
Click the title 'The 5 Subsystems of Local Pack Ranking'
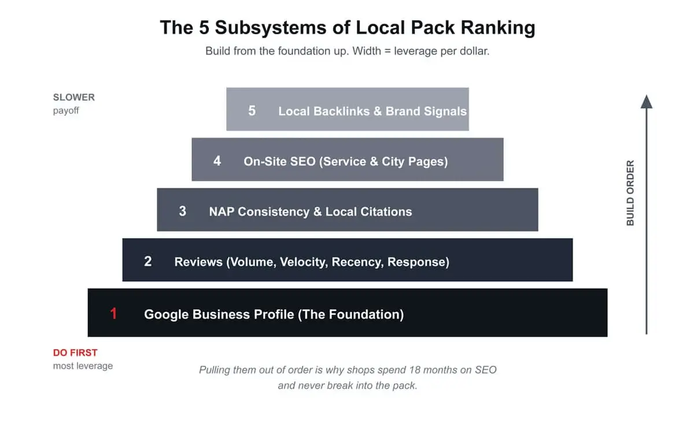coord(347,28)
